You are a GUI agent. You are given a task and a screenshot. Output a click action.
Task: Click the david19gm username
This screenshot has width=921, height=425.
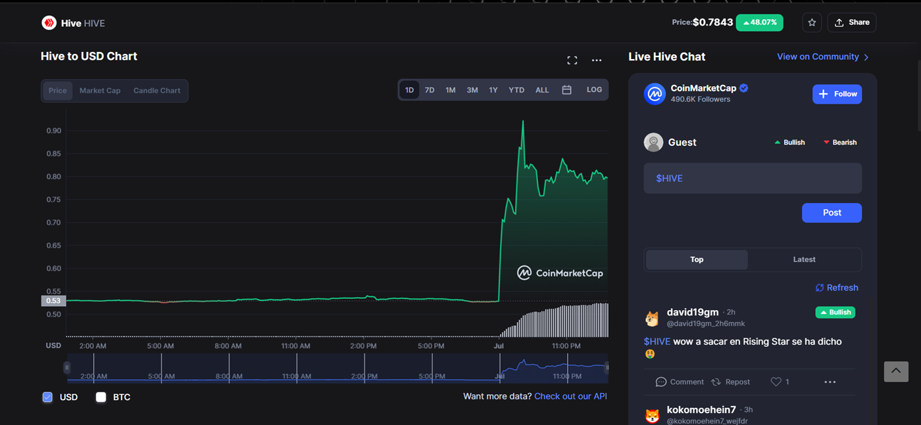click(693, 312)
